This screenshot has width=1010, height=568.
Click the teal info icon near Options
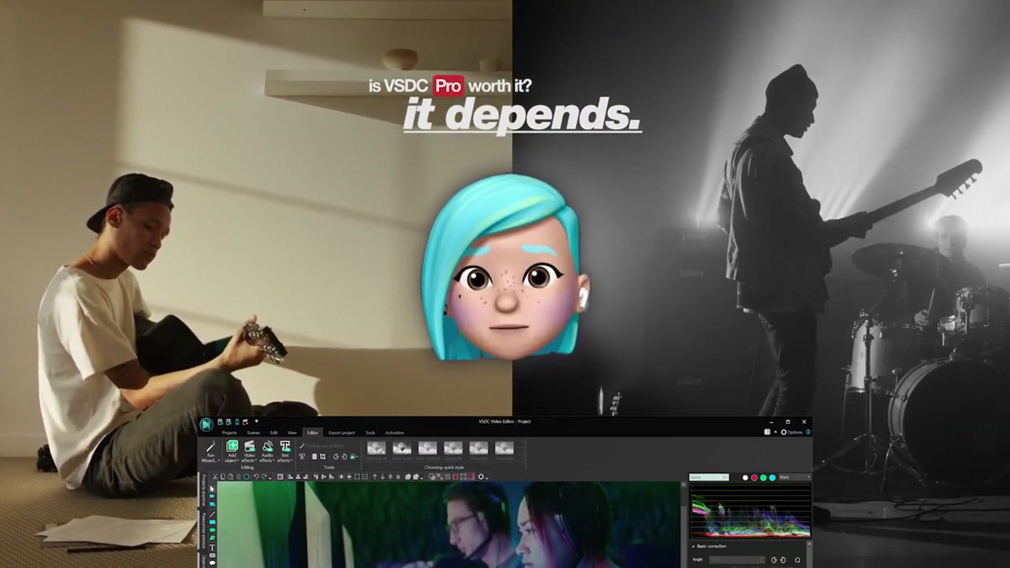pos(808,432)
